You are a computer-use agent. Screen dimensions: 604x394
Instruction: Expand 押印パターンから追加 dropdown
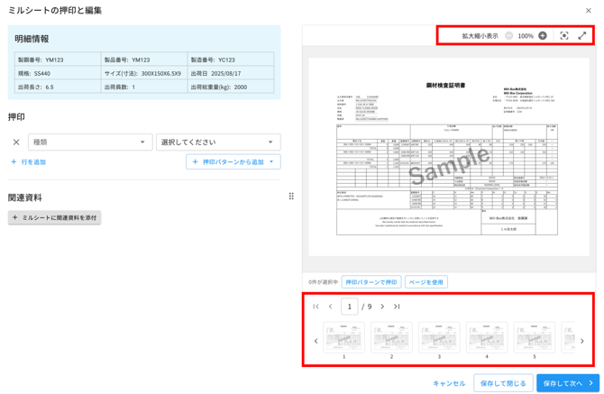[x=233, y=162]
